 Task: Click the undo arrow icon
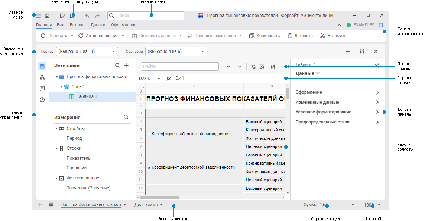coord(87,16)
